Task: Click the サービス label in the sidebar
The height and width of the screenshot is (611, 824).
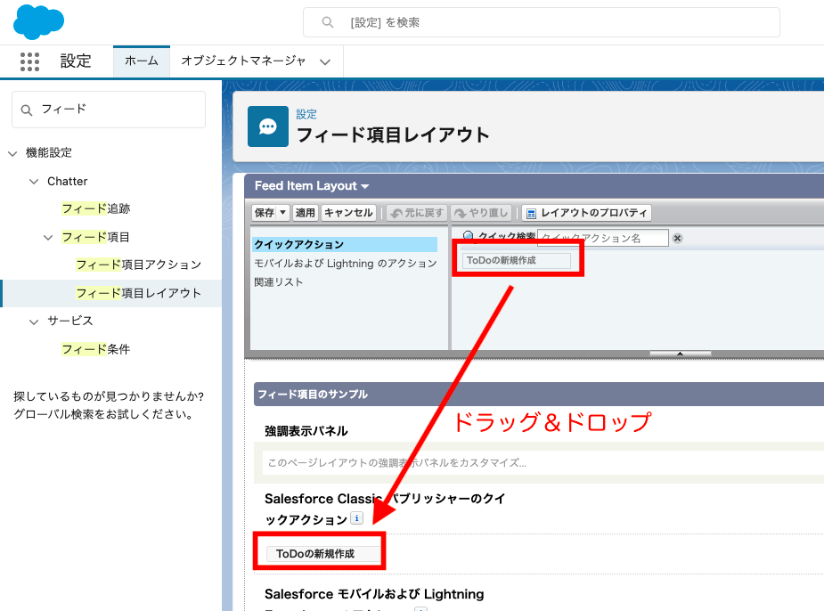Action: tap(69, 321)
